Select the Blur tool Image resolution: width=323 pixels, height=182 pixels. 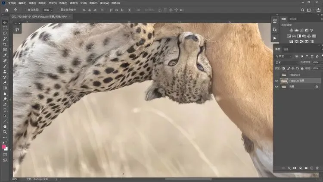tap(5, 94)
